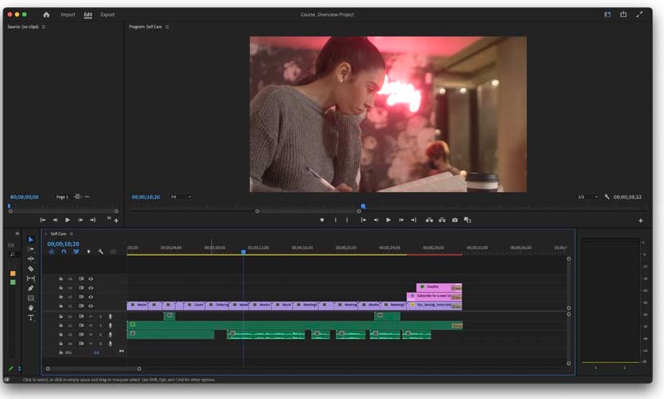Open Program: Self Care panel menu
Screen dimensions: 664x399
[x=167, y=27]
